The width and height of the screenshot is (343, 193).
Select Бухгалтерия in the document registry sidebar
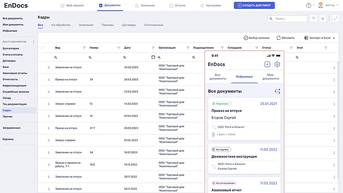click(x=11, y=48)
